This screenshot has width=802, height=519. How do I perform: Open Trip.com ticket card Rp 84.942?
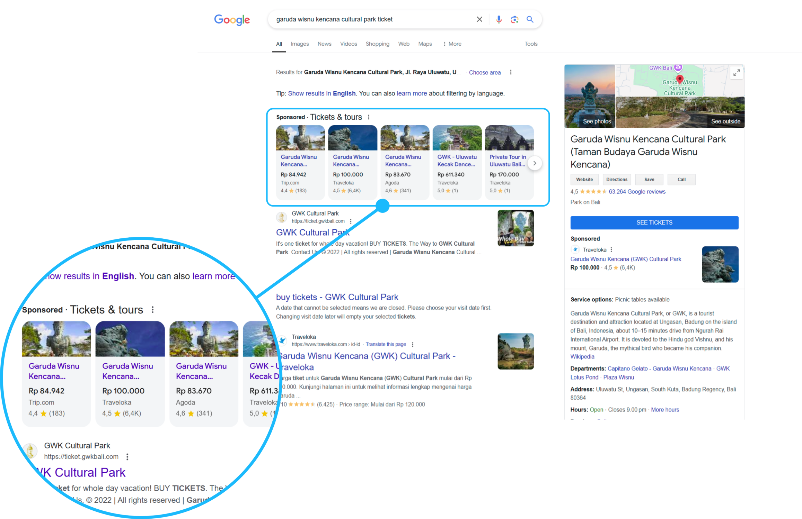(300, 162)
